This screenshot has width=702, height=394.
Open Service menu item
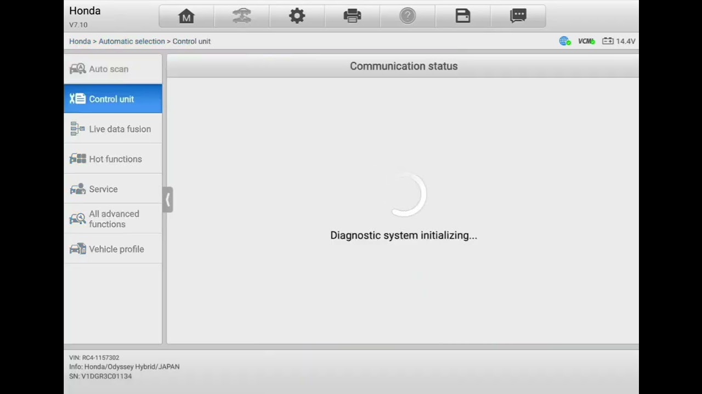click(x=113, y=189)
